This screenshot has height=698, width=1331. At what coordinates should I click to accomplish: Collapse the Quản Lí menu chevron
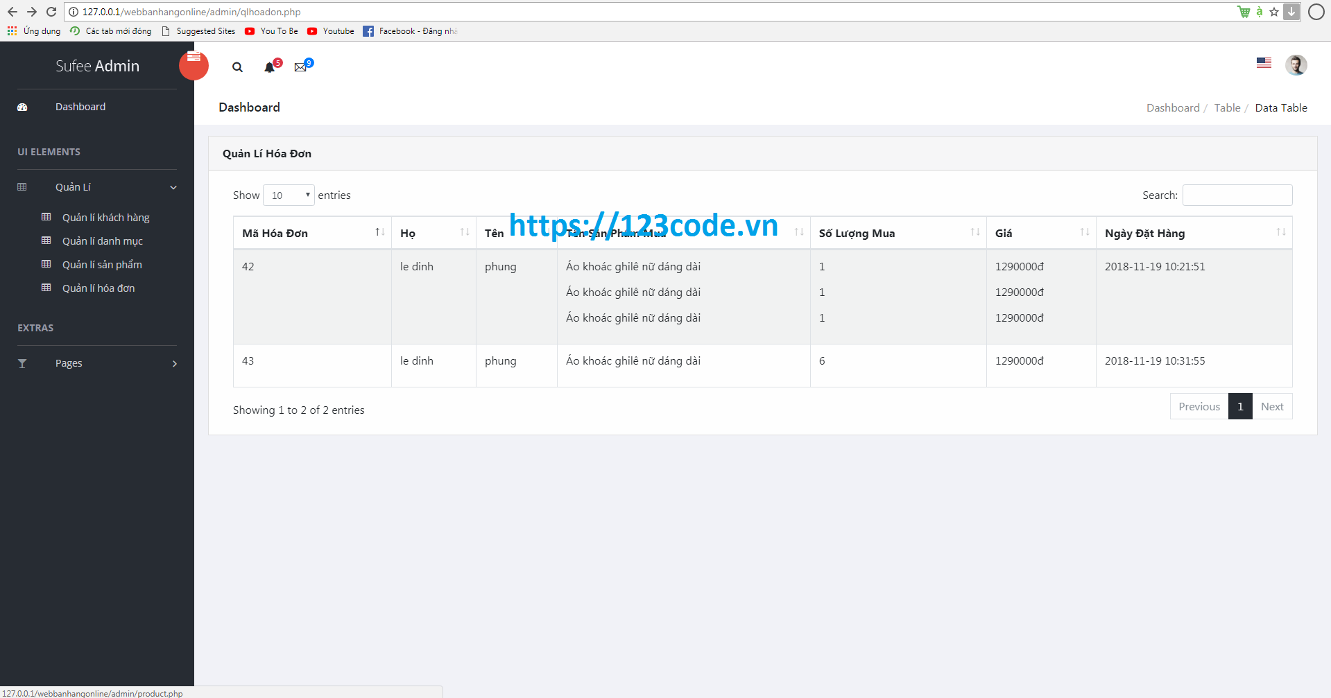point(173,187)
